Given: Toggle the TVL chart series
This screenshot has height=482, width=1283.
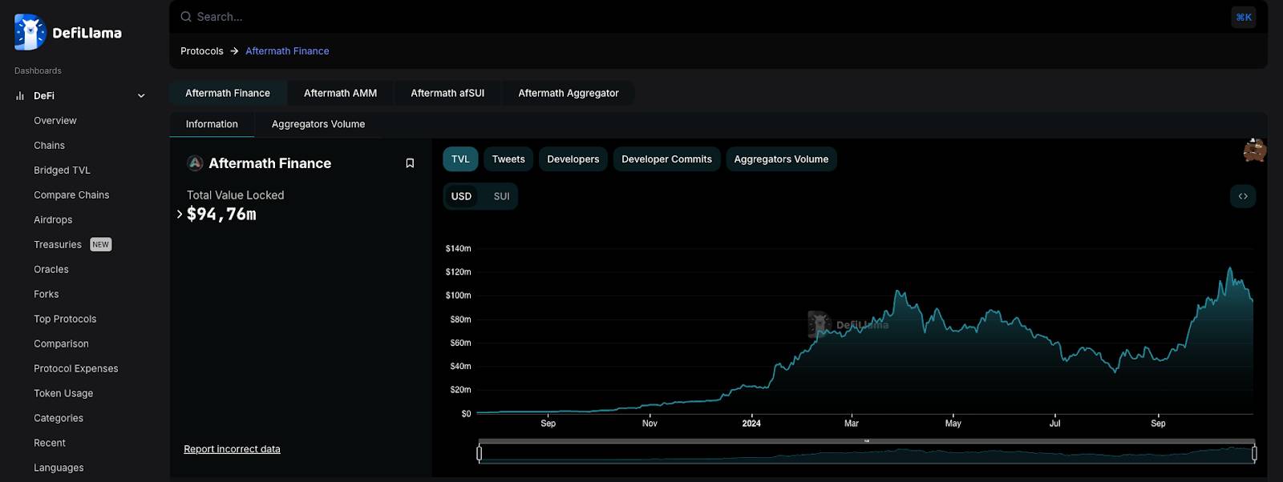Looking at the screenshot, I should [x=460, y=159].
